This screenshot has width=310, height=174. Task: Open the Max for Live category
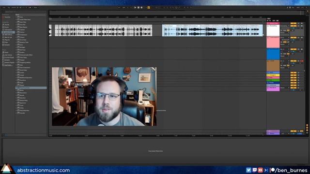(8, 37)
